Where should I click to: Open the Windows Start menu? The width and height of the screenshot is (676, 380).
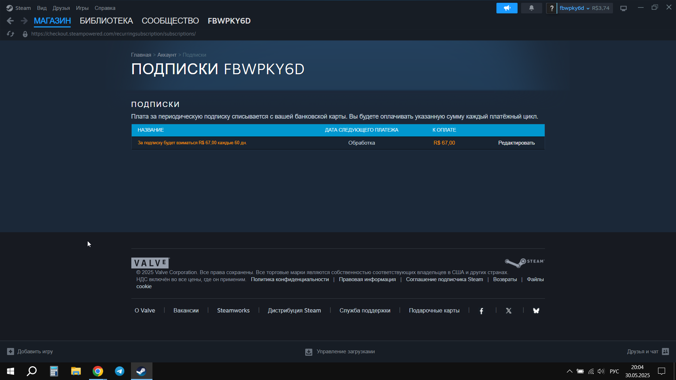click(11, 371)
